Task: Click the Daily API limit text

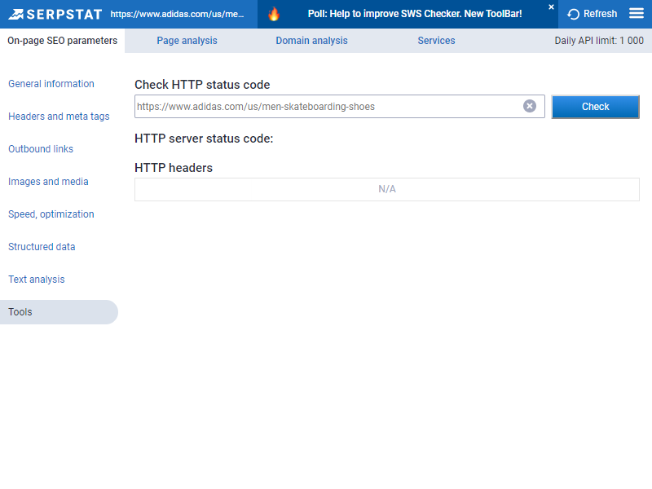Action: 599,40
